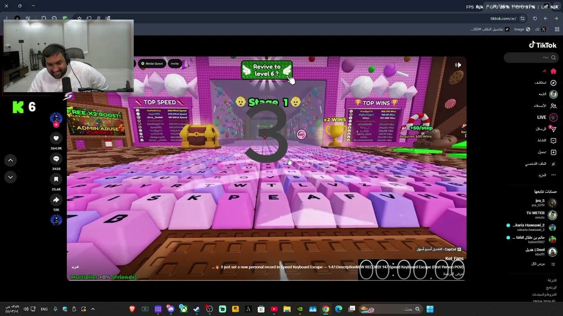563x316 pixels.
Task: Open the spinning sound disc under share
Action: (56, 220)
